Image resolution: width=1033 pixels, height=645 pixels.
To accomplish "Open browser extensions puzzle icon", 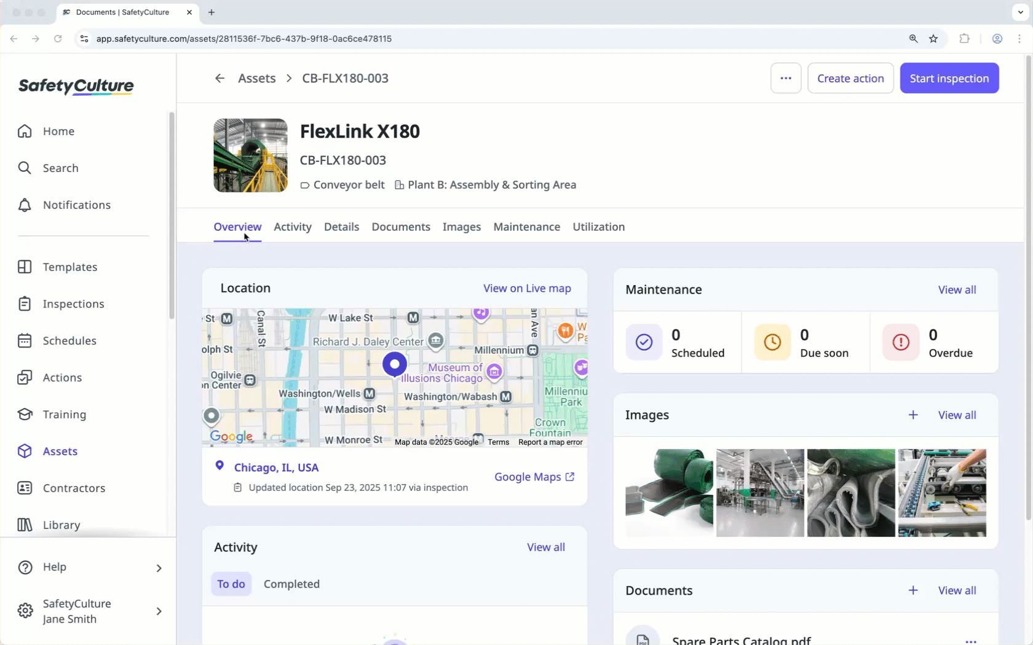I will (964, 39).
